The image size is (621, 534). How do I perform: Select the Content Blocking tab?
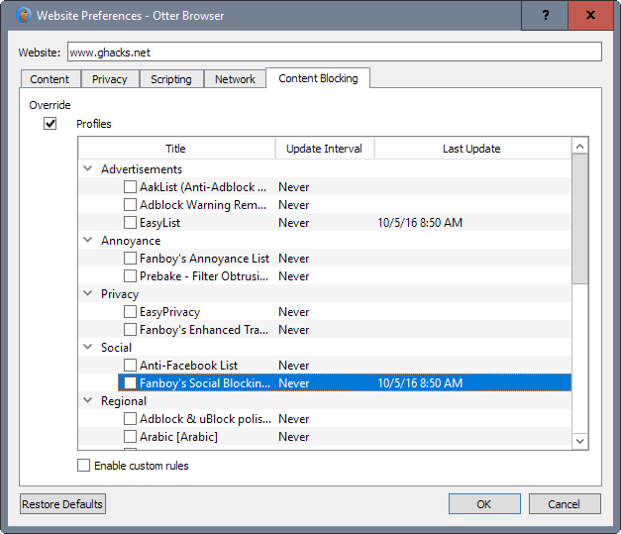pos(318,78)
